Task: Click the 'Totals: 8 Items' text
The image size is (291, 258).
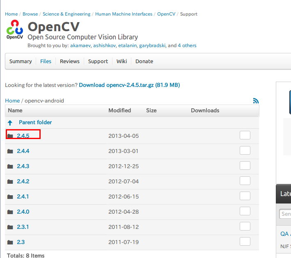Action: coord(25,256)
